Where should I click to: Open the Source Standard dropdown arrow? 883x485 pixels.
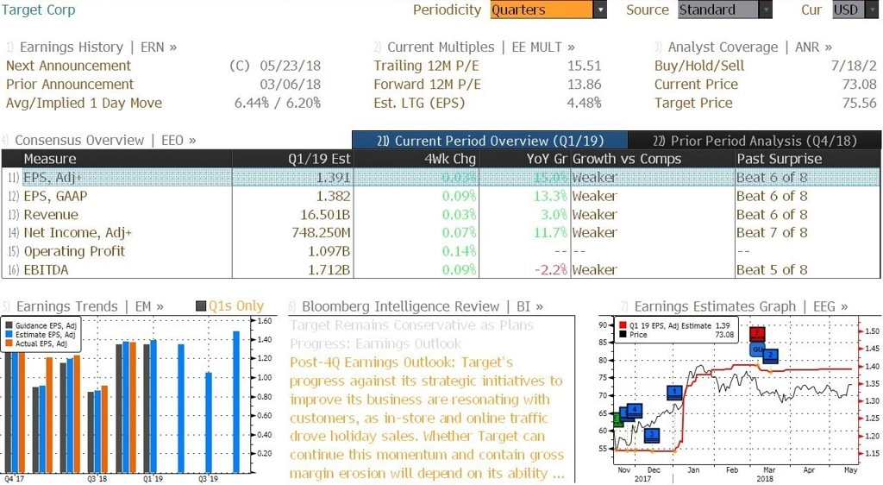tap(766, 9)
